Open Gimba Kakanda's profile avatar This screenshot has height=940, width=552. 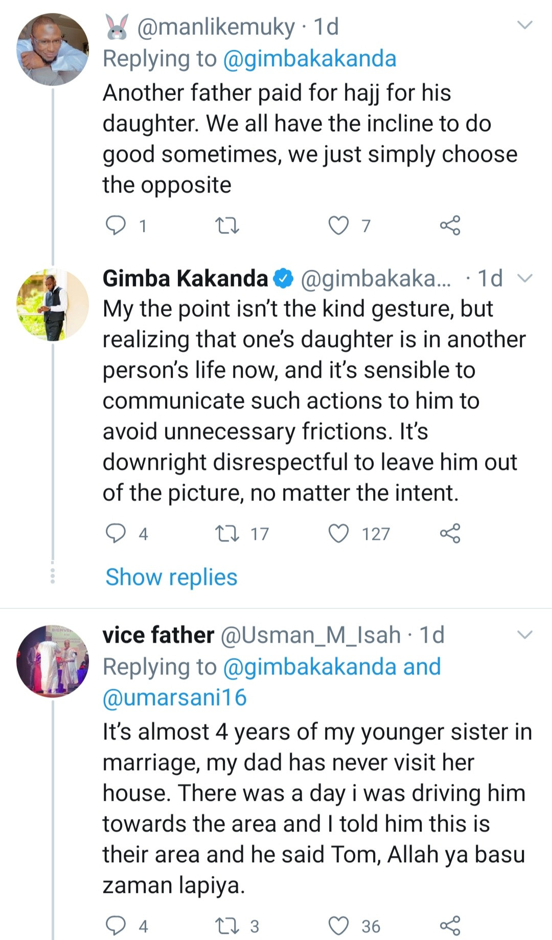(x=53, y=305)
